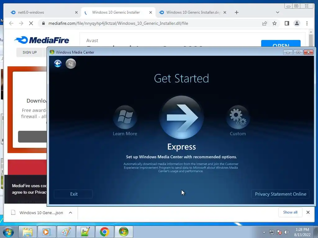Image resolution: width=318 pixels, height=238 pixels.
Task: Share this page from address bar
Action: pyautogui.click(x=265, y=23)
